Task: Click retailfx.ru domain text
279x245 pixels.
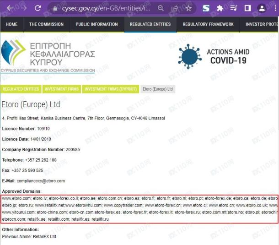Action: pos(100,219)
